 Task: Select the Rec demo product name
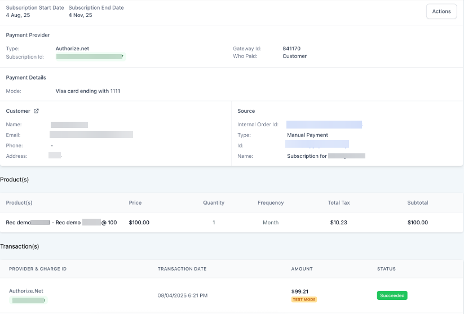tap(61, 223)
